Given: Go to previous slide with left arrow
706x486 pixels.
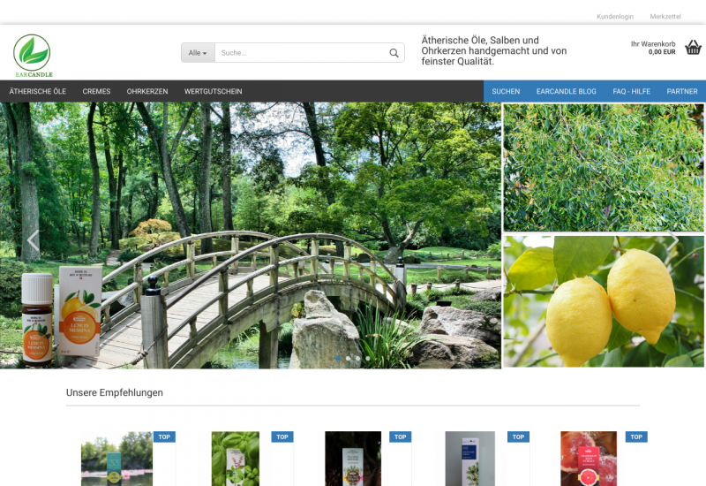Looking at the screenshot, I should [x=33, y=239].
